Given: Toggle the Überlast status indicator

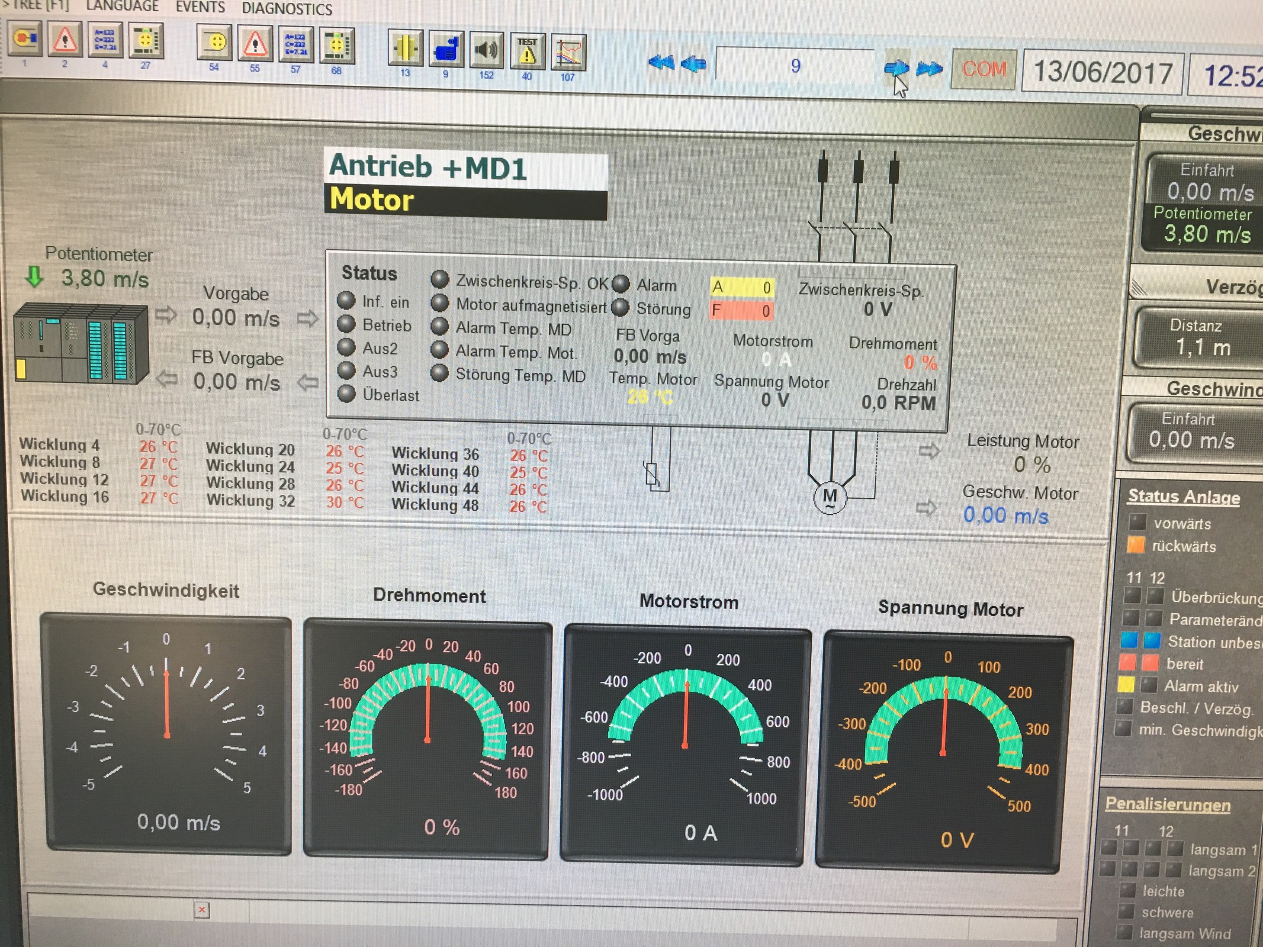Looking at the screenshot, I should point(346,394).
